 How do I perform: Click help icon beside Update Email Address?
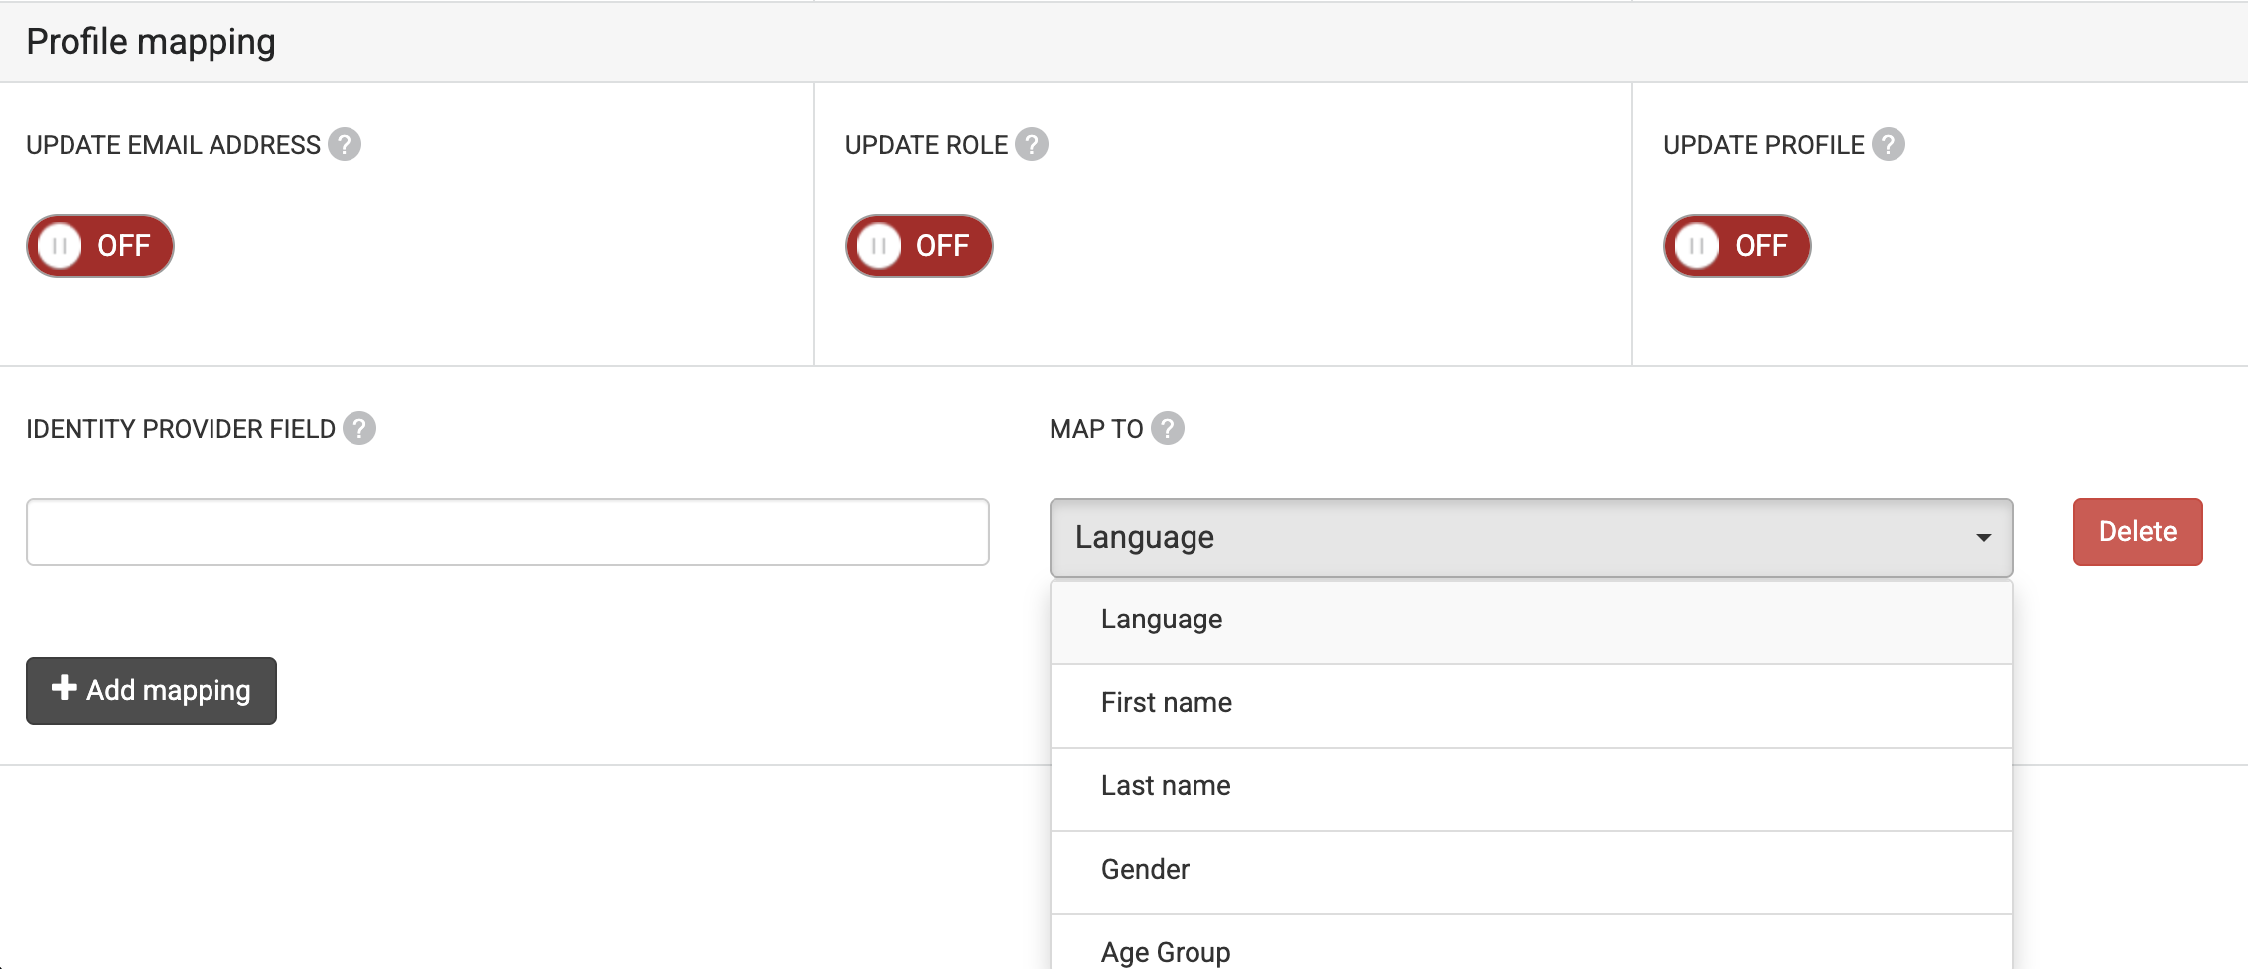click(x=345, y=145)
